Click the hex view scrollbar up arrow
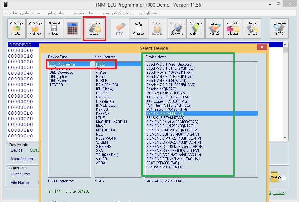 tap(285, 45)
